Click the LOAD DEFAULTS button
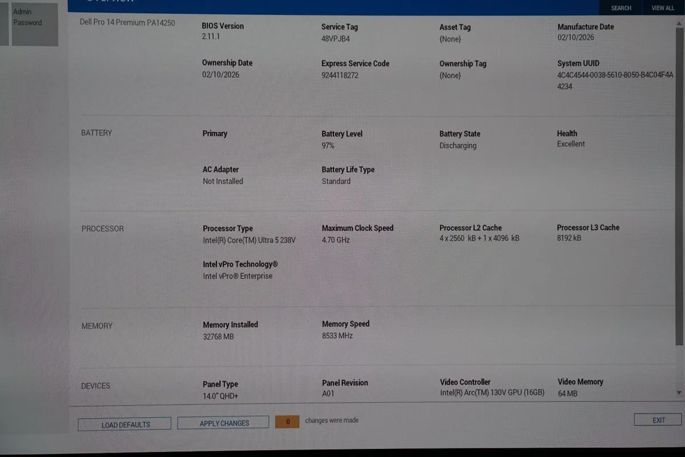The width and height of the screenshot is (685, 457). tap(125, 424)
